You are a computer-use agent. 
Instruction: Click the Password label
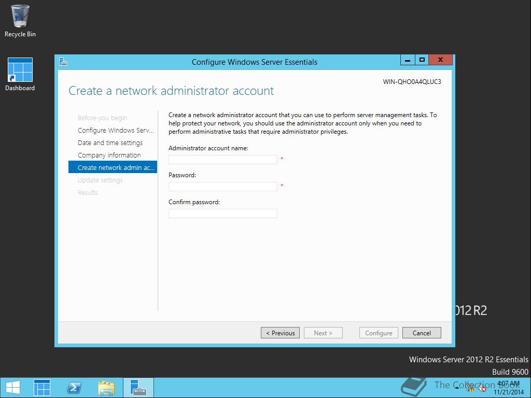182,175
